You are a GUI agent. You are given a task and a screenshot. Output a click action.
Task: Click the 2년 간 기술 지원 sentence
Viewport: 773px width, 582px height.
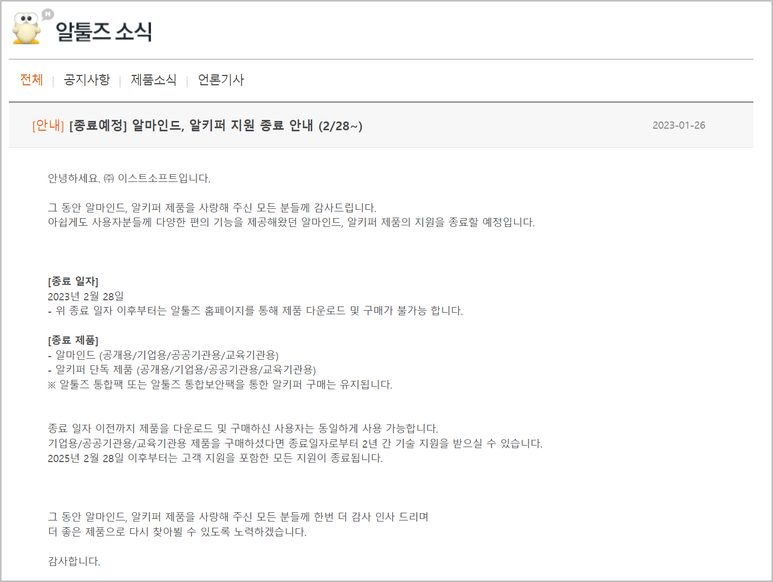coord(295,443)
